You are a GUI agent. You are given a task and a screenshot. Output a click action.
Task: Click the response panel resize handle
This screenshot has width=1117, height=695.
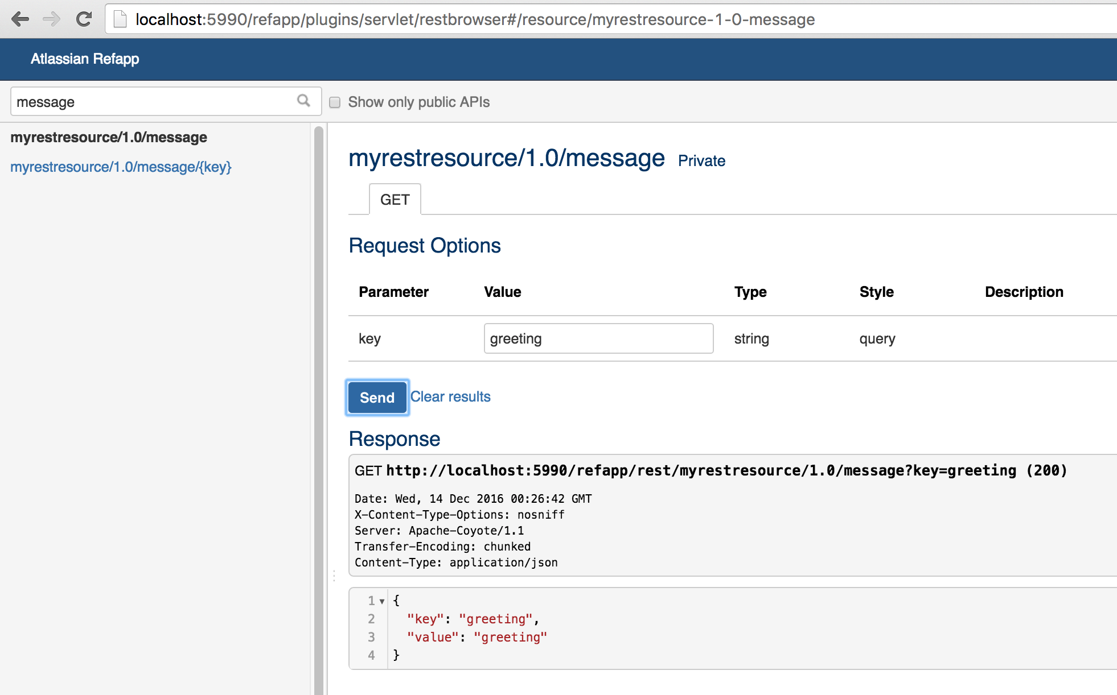(334, 576)
